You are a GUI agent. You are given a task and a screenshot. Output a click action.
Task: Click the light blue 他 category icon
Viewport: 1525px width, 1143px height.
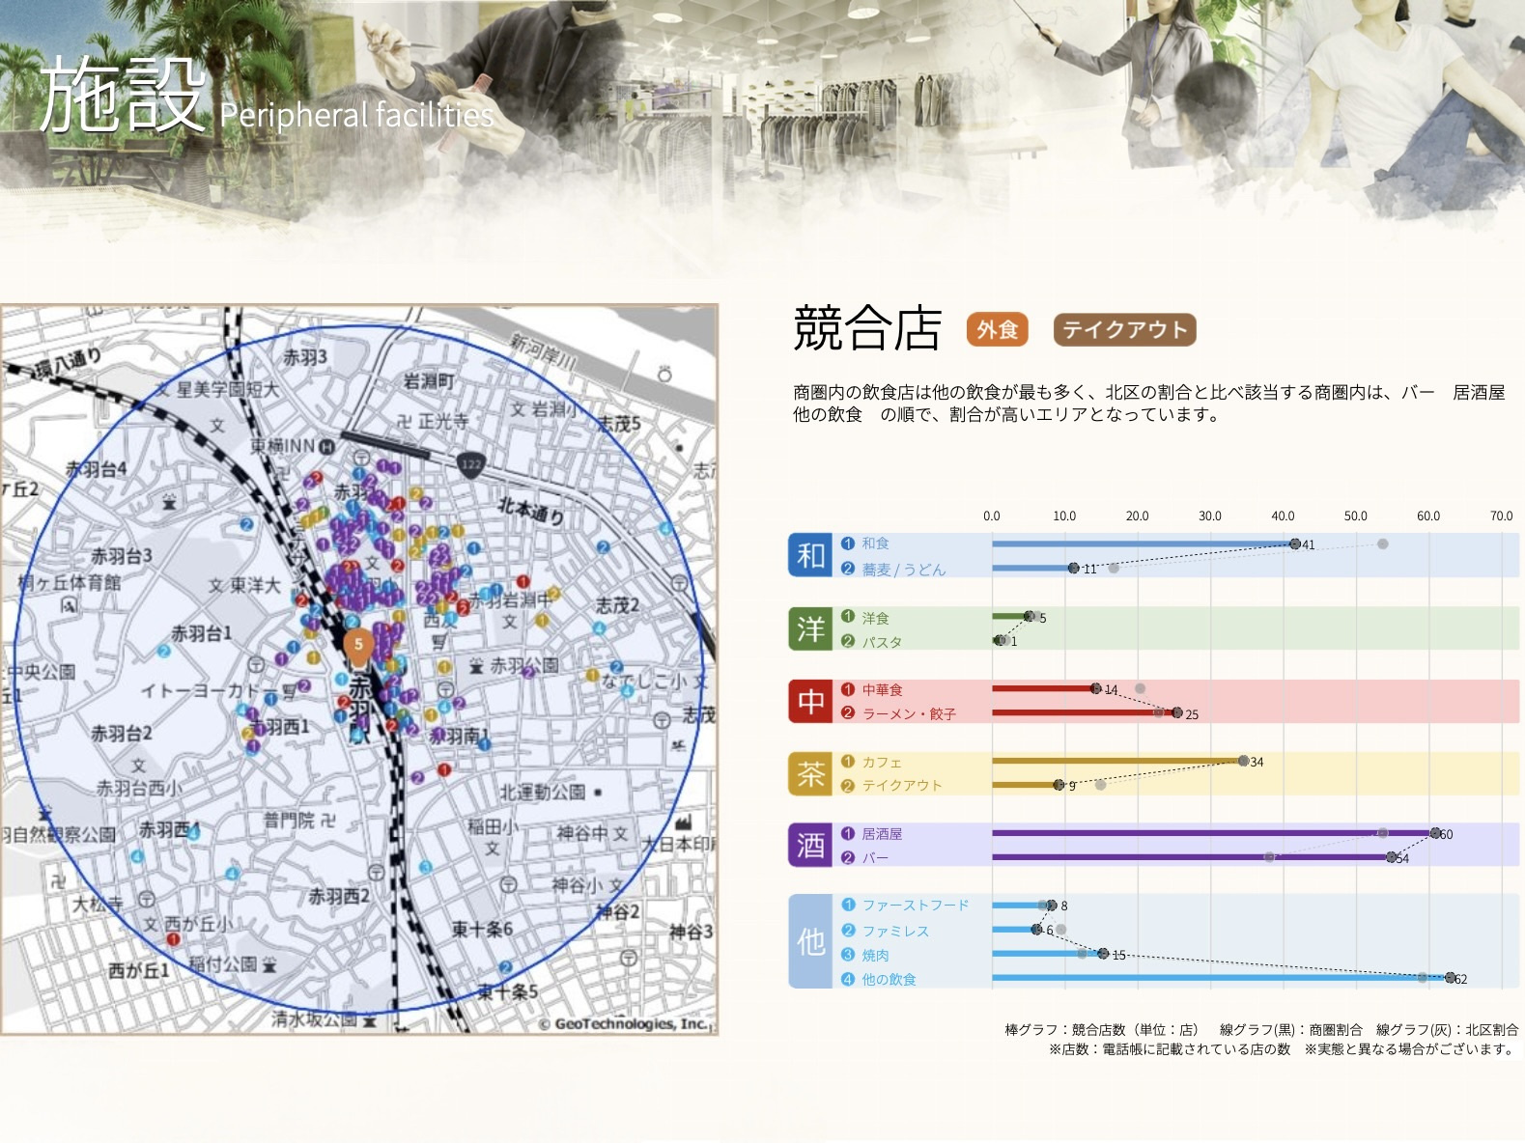tap(810, 941)
